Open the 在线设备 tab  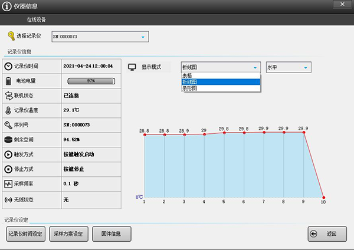tap(37, 19)
